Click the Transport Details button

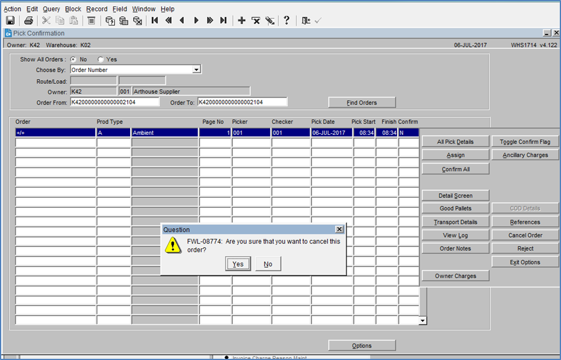455,222
